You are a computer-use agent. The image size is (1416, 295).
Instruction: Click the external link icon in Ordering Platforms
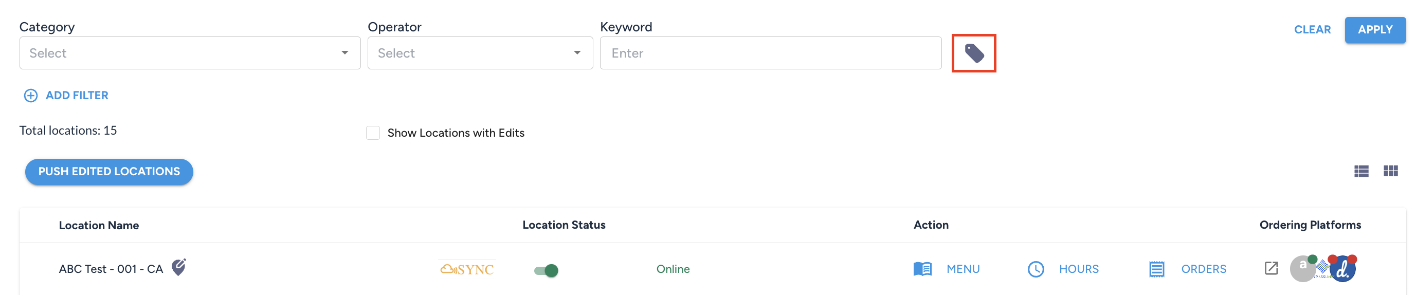click(1271, 268)
